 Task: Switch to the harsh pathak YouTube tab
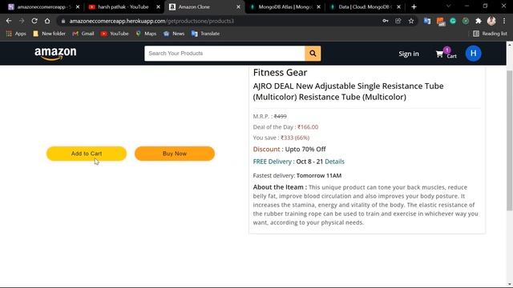pos(124,7)
